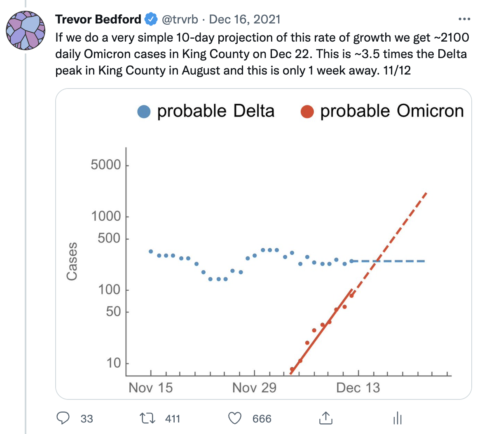Image resolution: width=482 pixels, height=434 pixels.
Task: Click the share upload icon
Action: pyautogui.click(x=325, y=418)
